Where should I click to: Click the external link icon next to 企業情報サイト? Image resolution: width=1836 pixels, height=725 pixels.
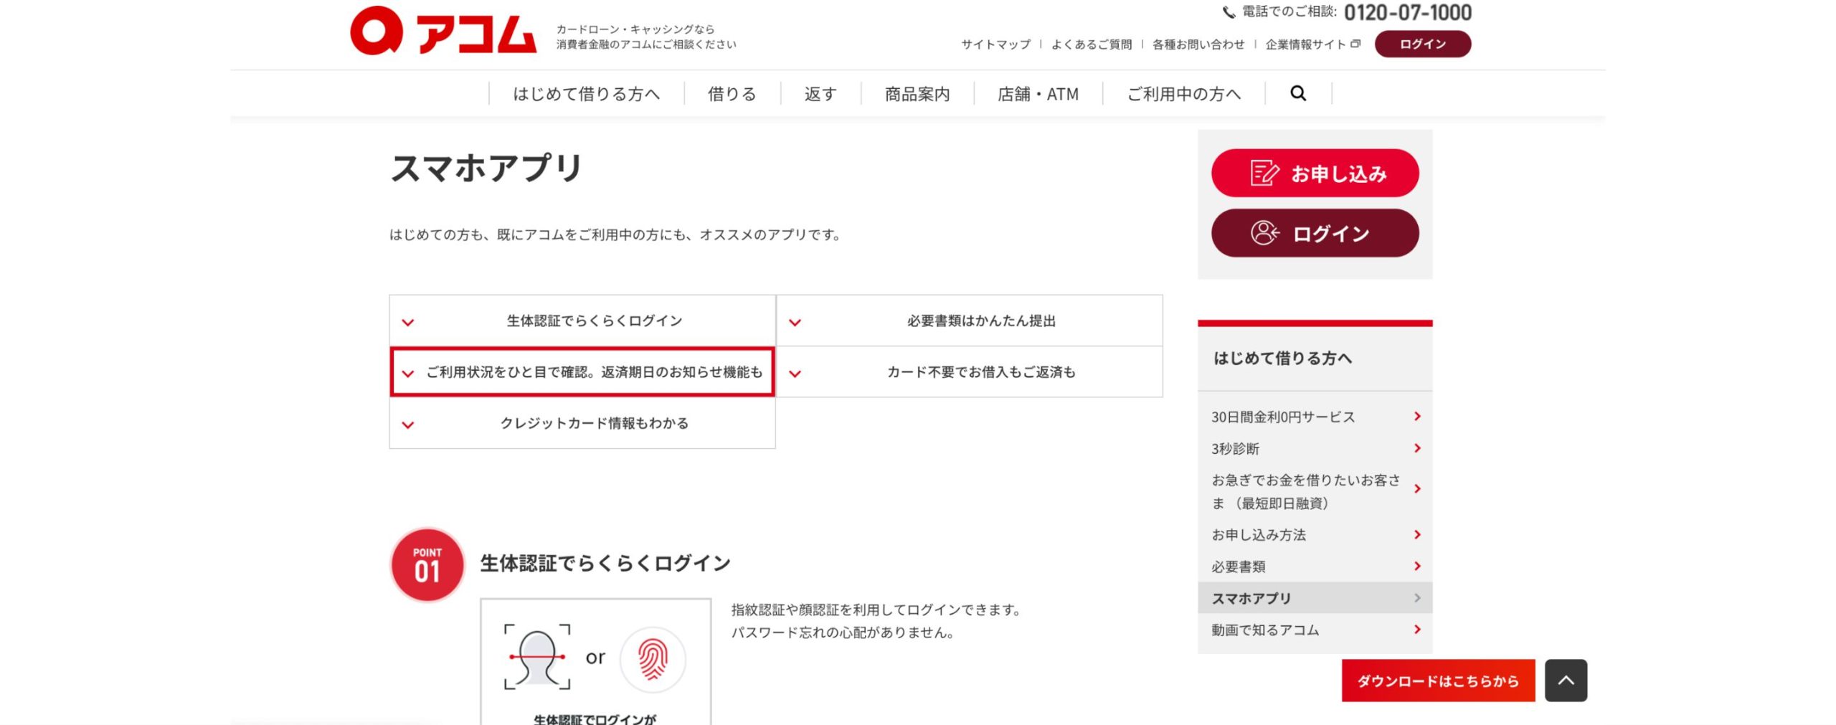1355,44
